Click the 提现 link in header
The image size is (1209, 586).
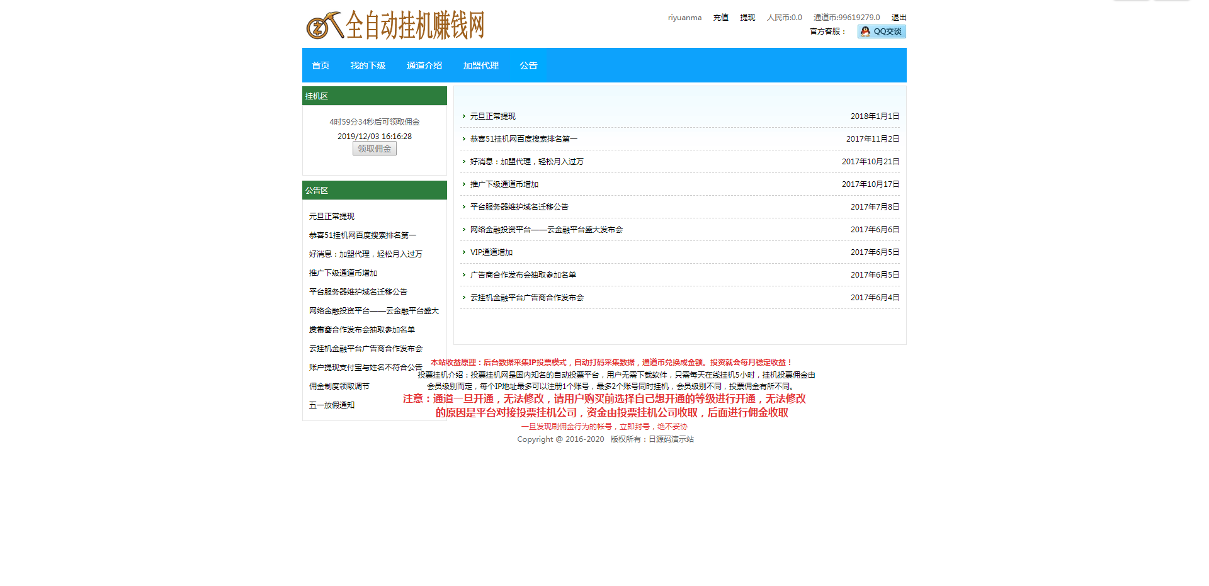point(747,18)
